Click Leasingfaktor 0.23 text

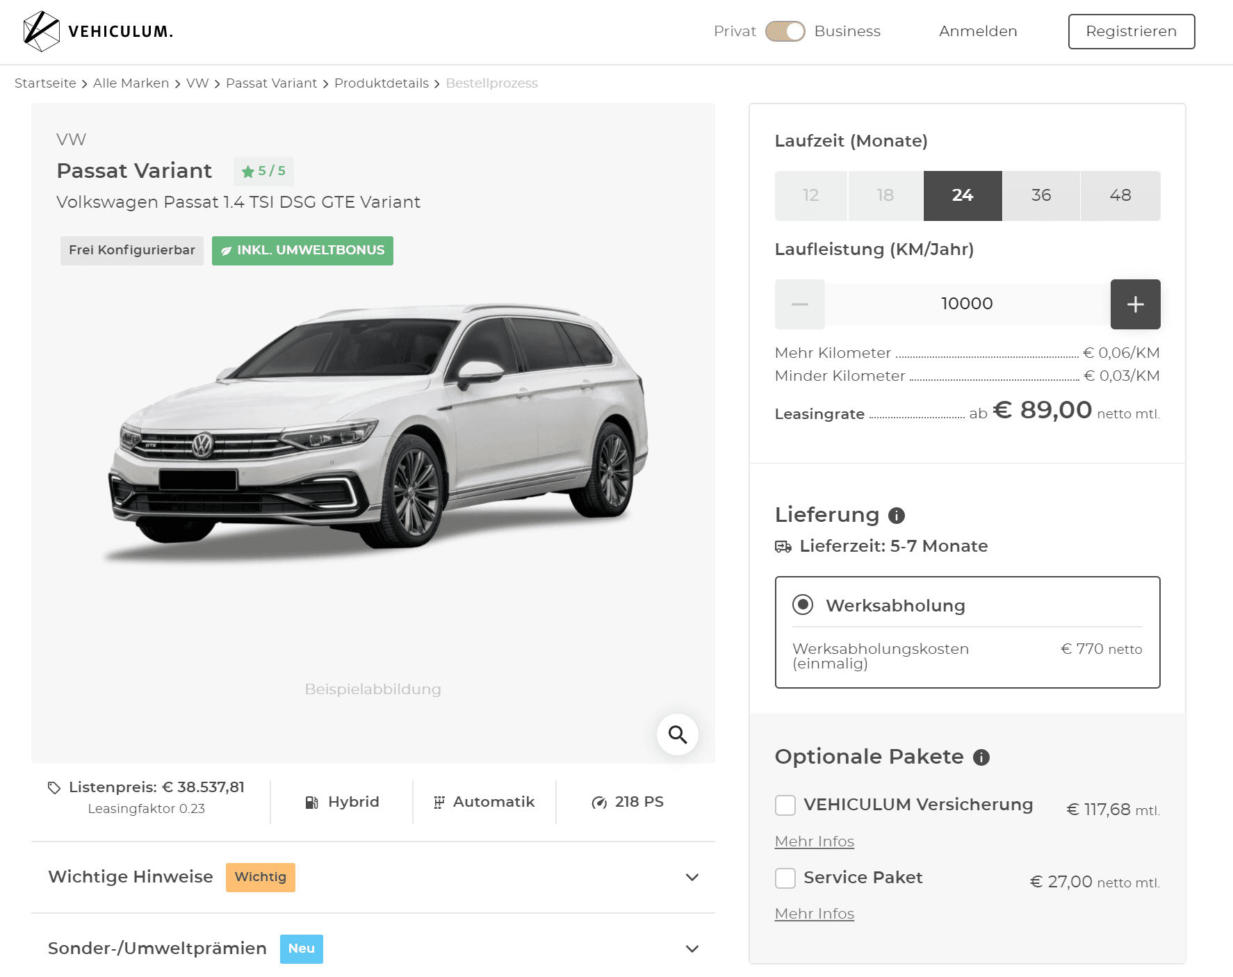pyautogui.click(x=147, y=809)
